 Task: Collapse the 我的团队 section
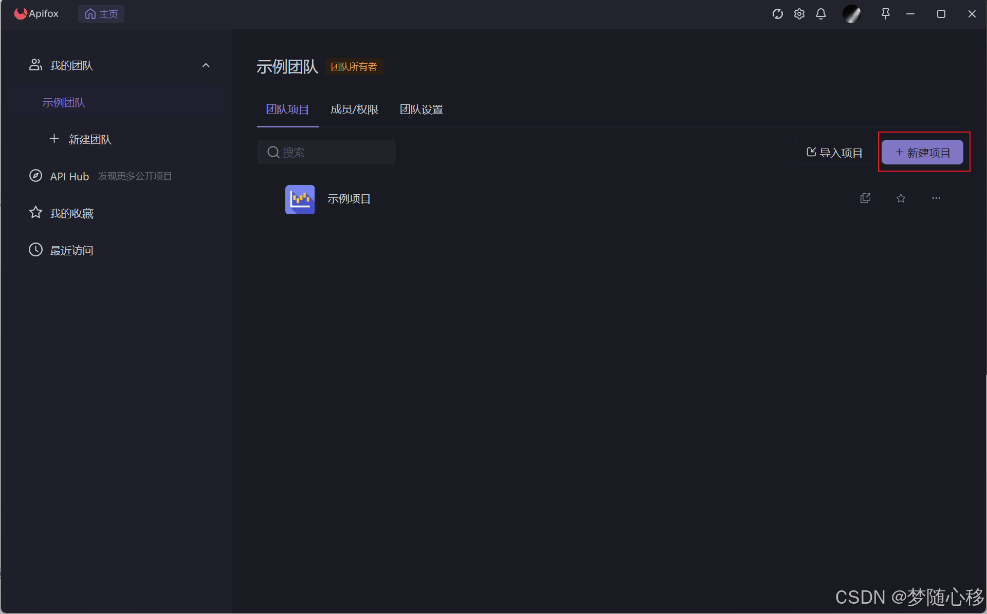coord(206,65)
